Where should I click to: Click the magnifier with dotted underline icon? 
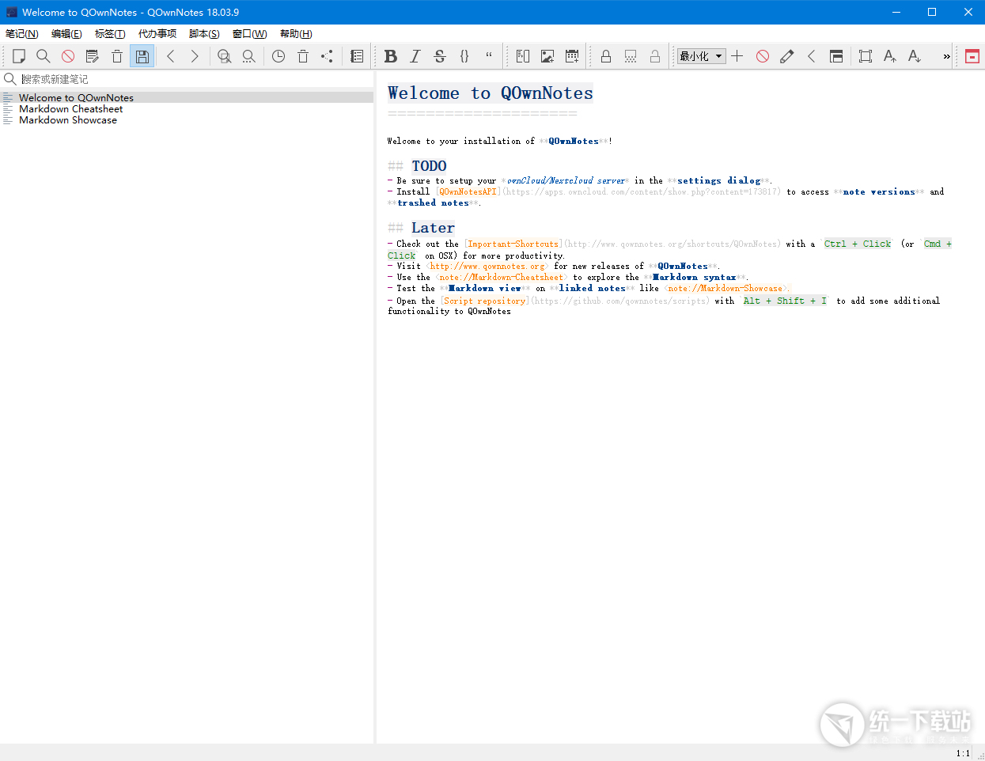coord(249,56)
